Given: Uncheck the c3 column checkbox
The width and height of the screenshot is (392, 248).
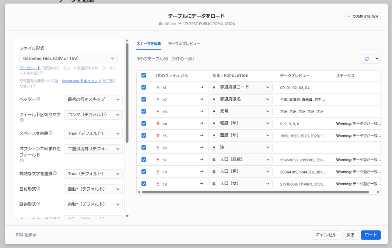Looking at the screenshot, I should coord(144,111).
